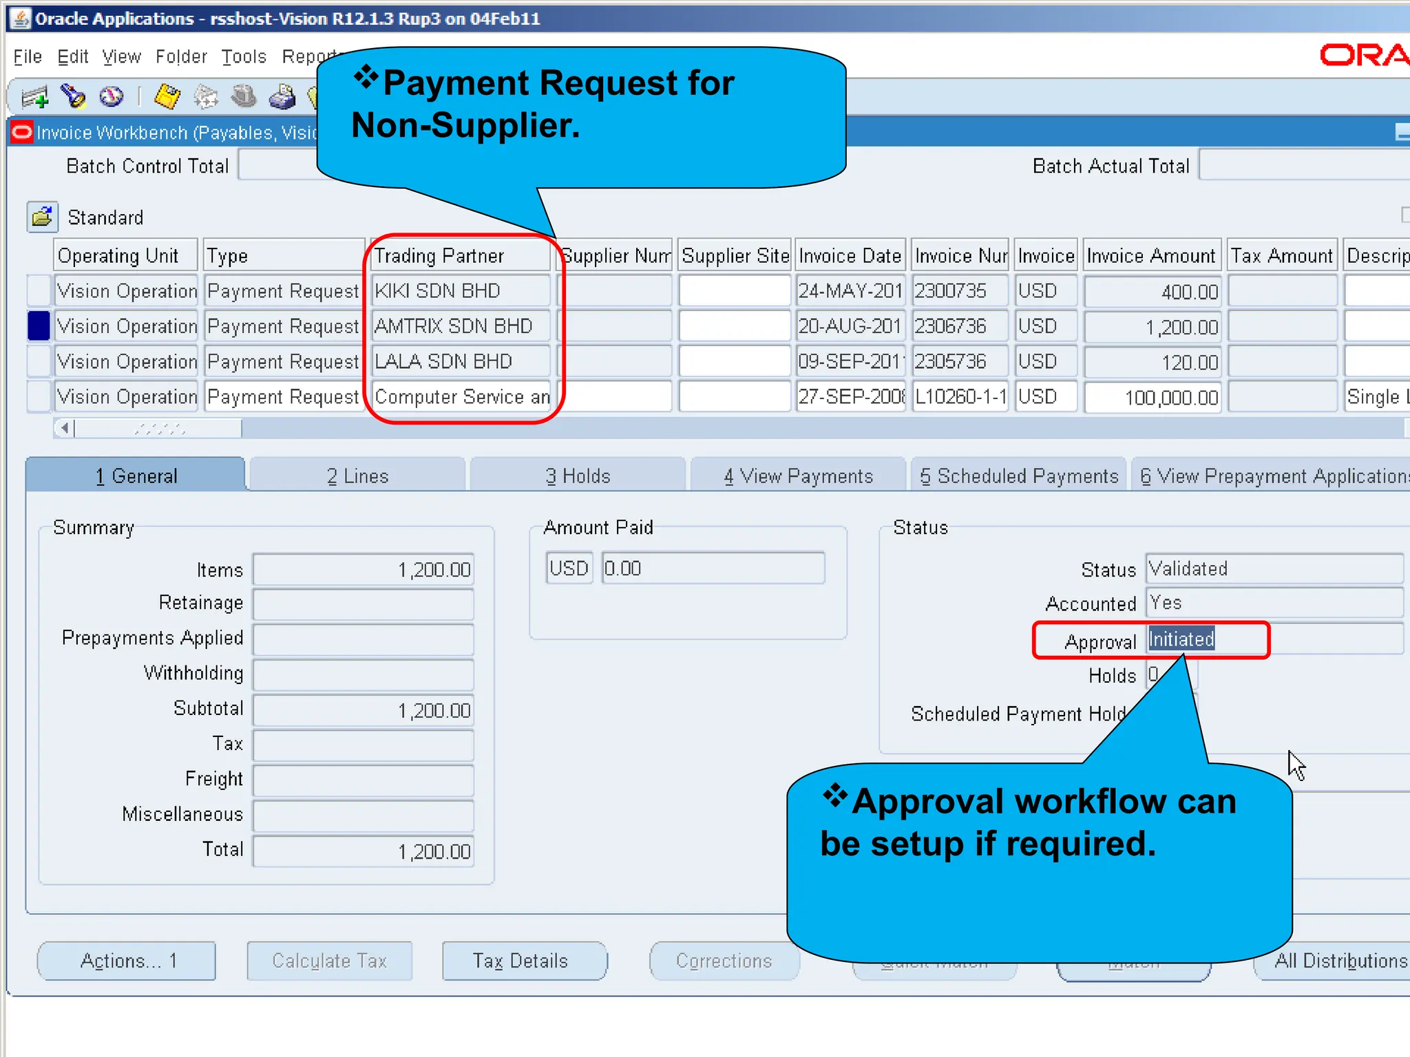Viewport: 1410px width, 1057px height.
Task: Switch to the 4 View Payments tab
Action: [x=798, y=476]
